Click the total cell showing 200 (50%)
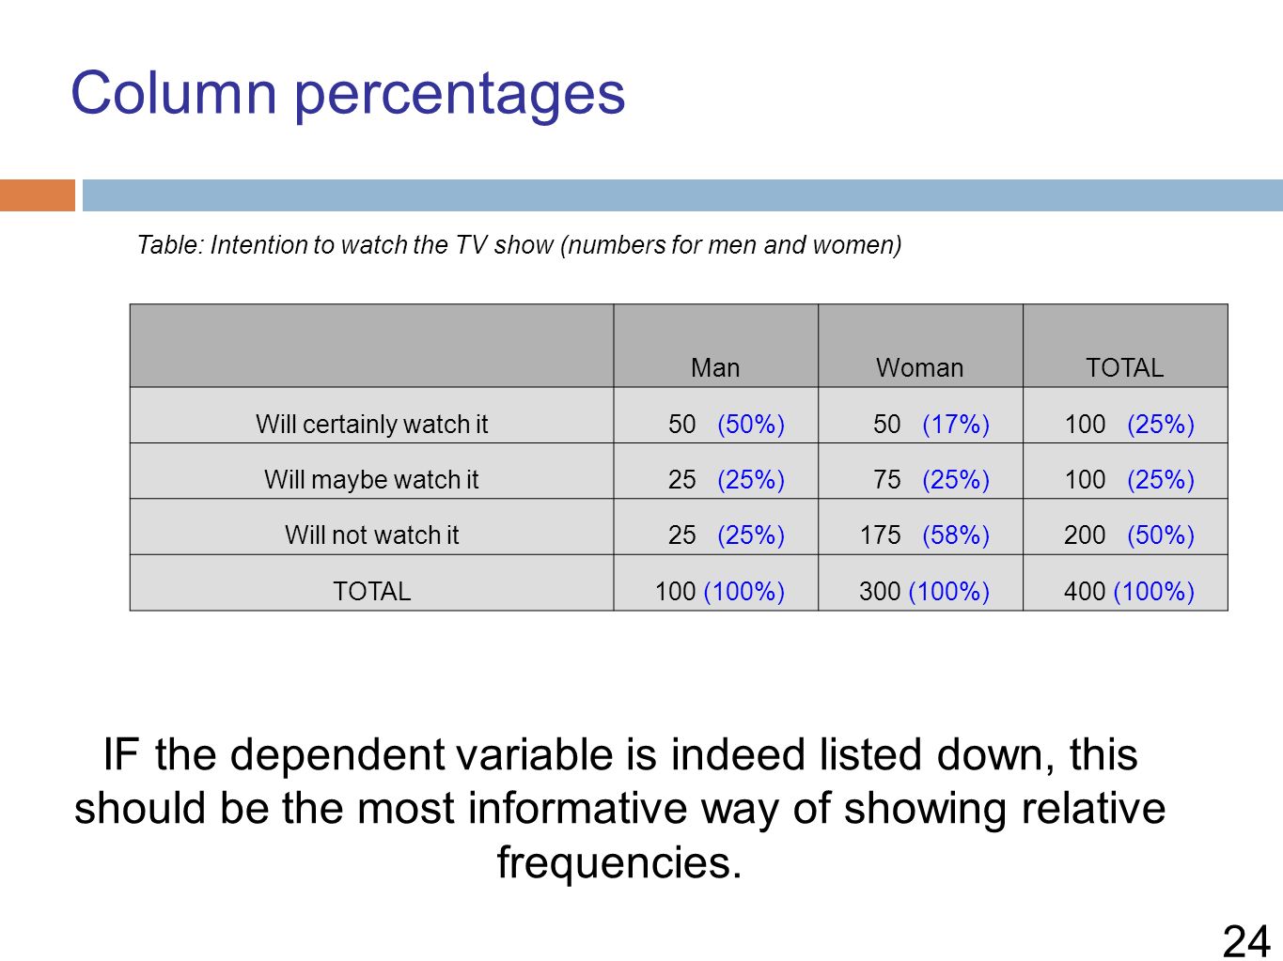Image resolution: width=1283 pixels, height=961 pixels. tap(1125, 526)
